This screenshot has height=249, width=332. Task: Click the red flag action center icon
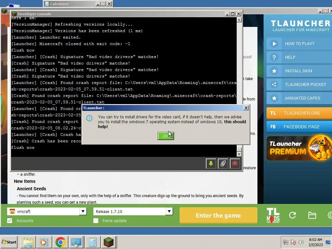pyautogui.click(x=293, y=242)
